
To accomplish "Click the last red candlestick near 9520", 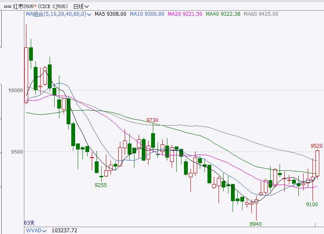I will 318,163.
